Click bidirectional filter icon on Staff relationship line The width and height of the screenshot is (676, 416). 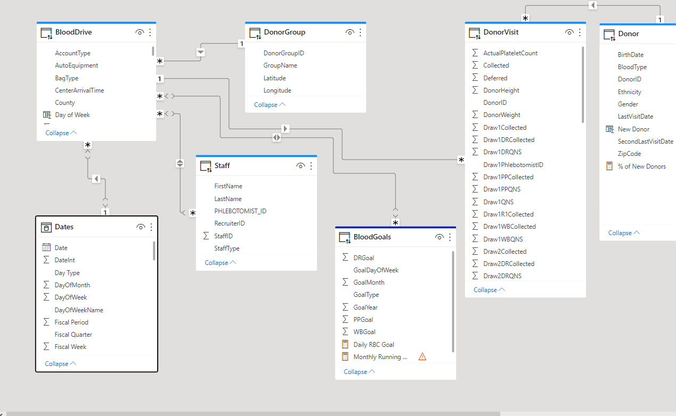tap(180, 163)
